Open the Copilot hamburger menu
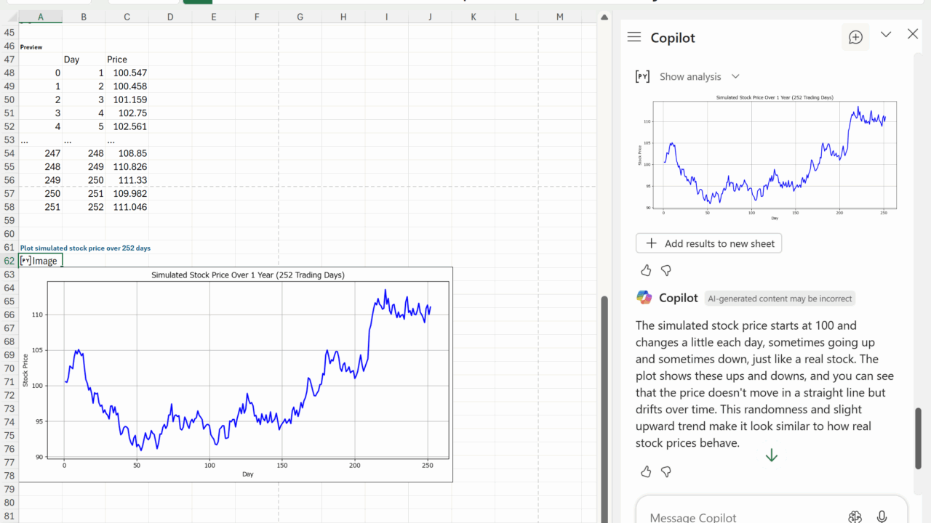931x523 pixels. tap(634, 37)
